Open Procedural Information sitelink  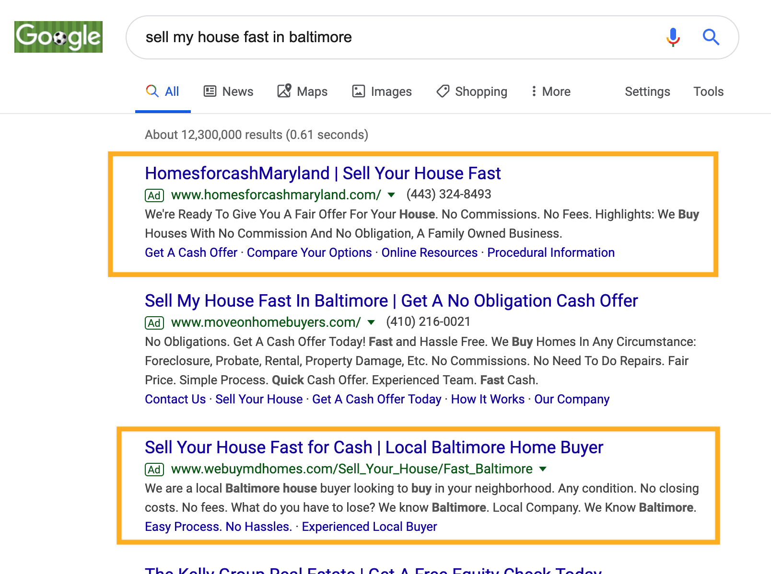[x=551, y=253]
